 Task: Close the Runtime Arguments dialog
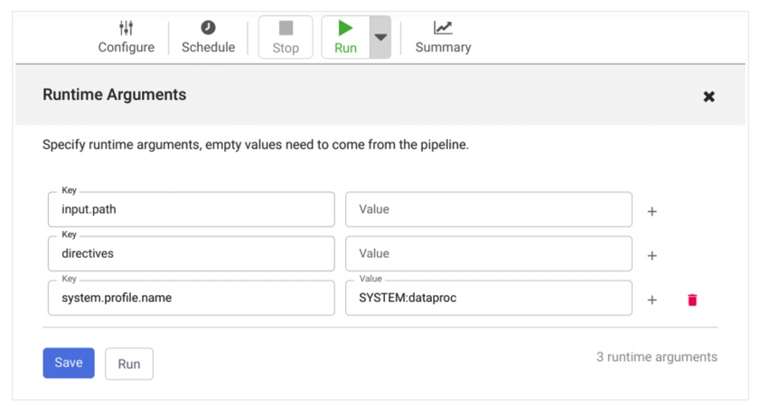click(708, 97)
